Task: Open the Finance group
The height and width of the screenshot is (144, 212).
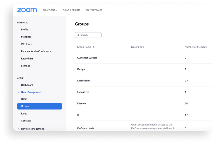Action: click(81, 103)
